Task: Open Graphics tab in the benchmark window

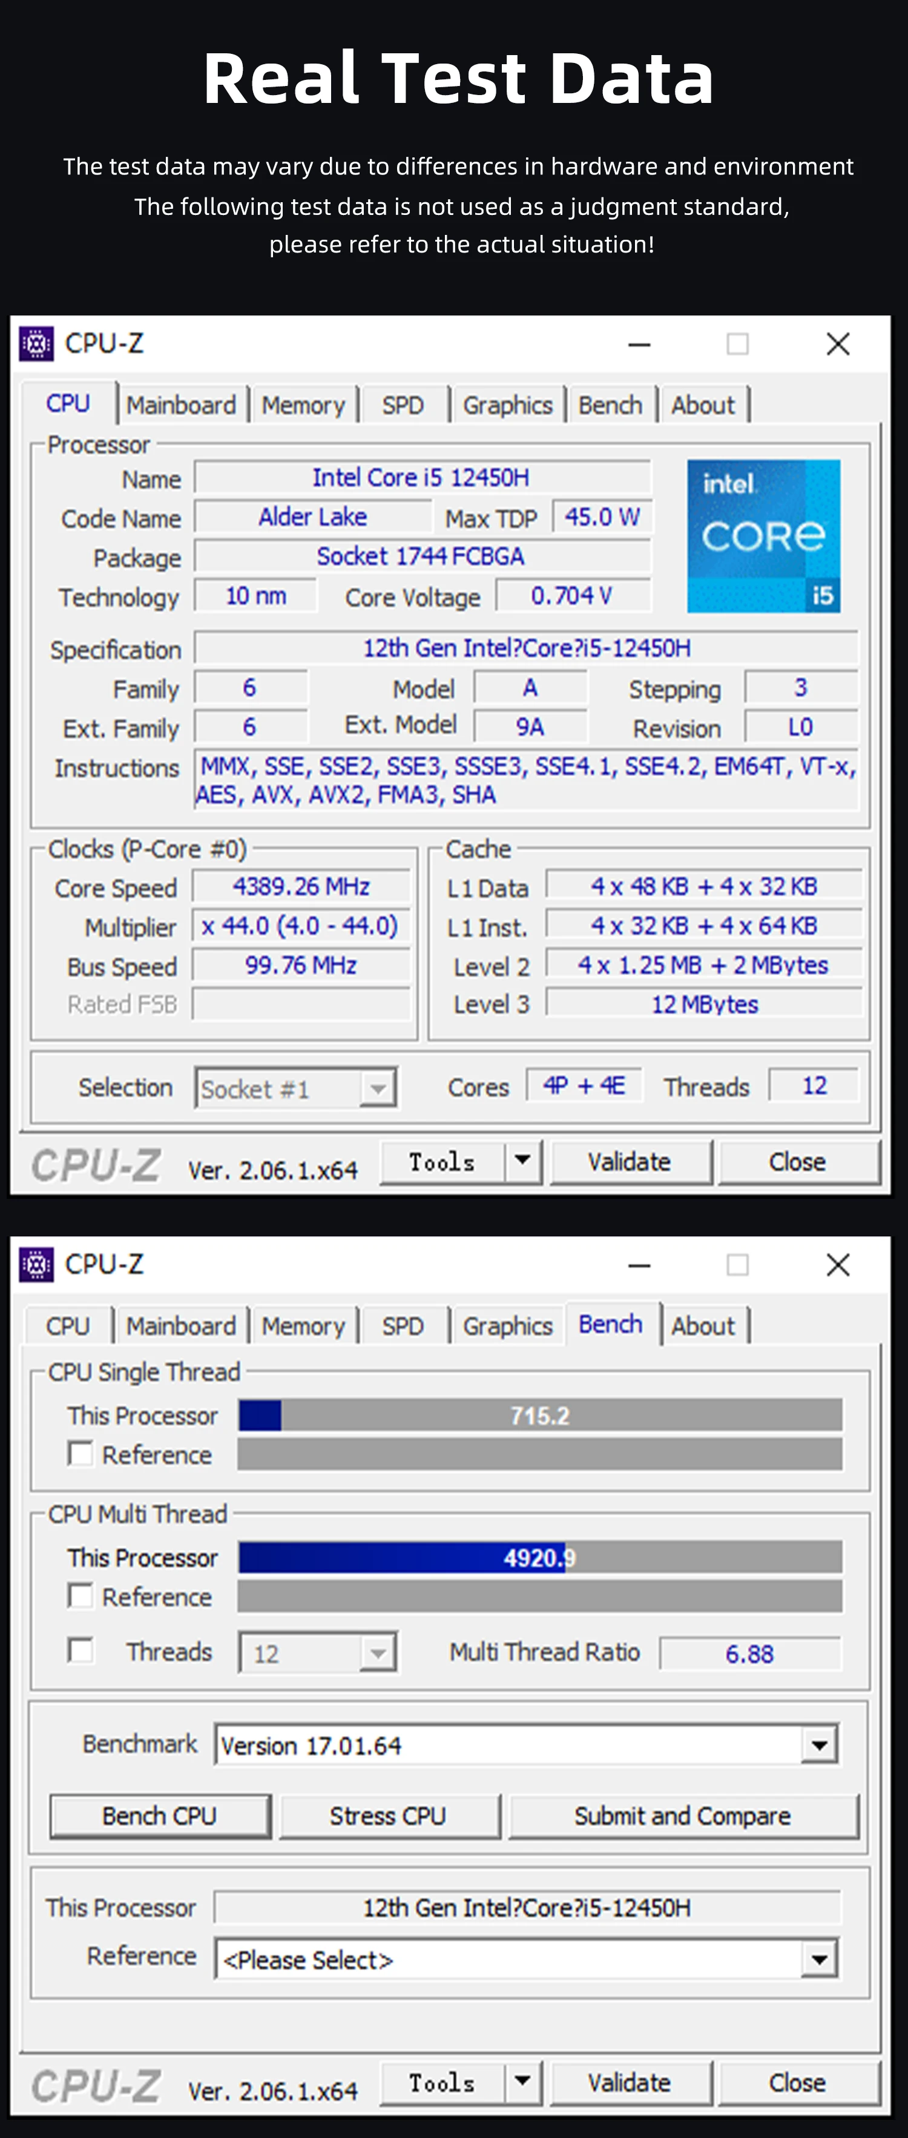Action: (x=508, y=1326)
